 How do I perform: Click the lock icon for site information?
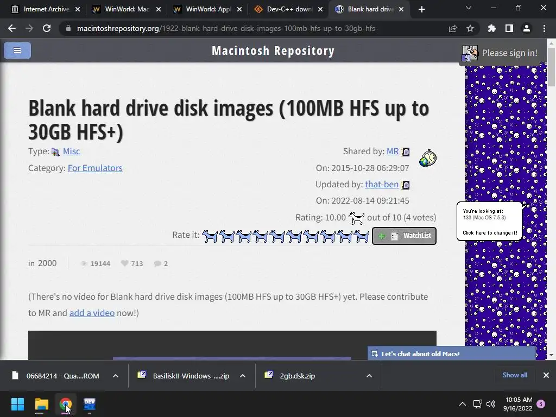68,28
